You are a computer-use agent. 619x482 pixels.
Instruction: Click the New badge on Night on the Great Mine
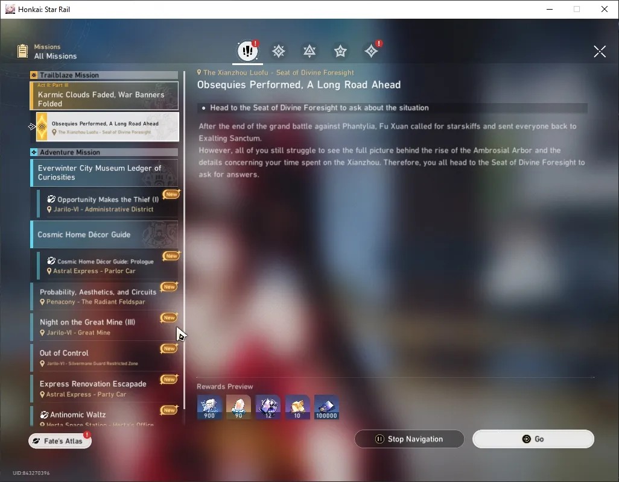click(x=170, y=318)
